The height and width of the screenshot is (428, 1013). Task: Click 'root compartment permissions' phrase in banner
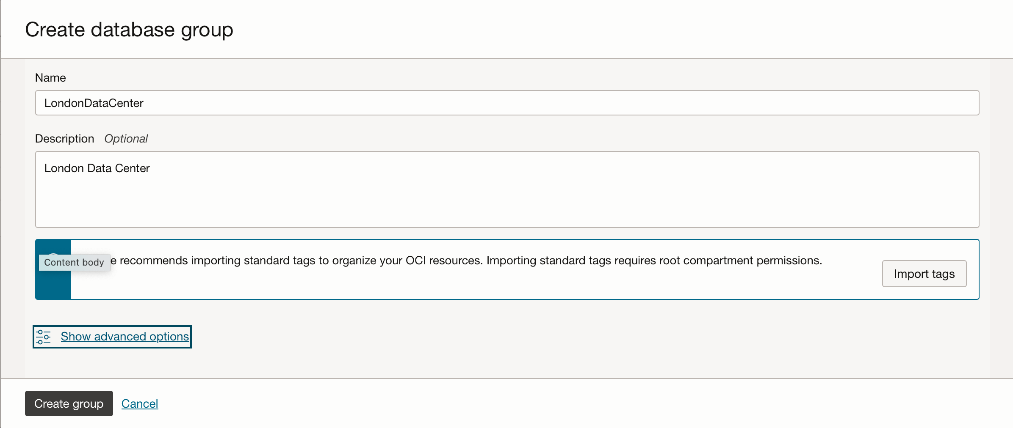click(740, 261)
